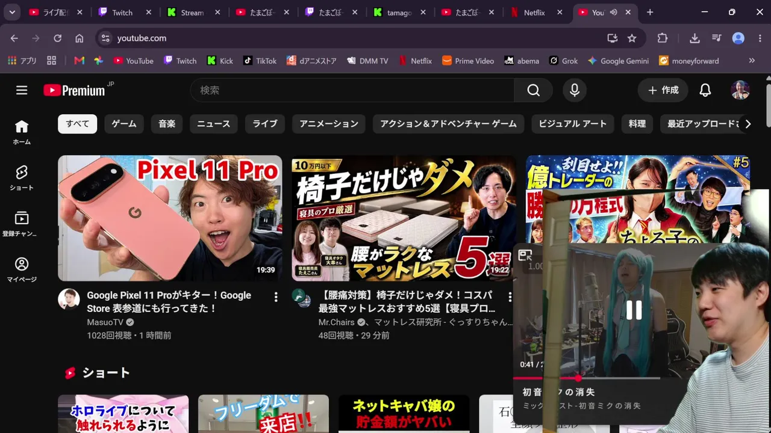The width and height of the screenshot is (771, 433).
Task: Select the アニメーション filter chip
Action: click(329, 124)
